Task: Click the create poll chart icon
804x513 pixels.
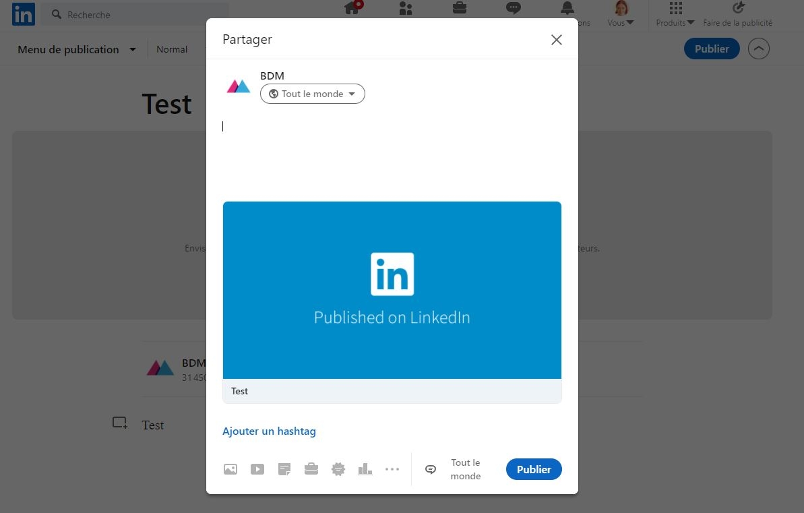Action: 365,469
